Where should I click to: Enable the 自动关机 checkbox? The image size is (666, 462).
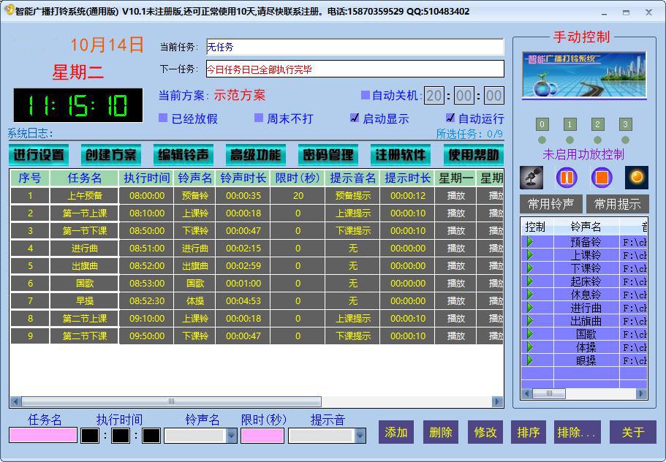tap(366, 95)
